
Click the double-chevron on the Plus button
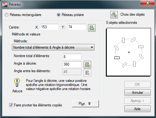(x=89, y=104)
